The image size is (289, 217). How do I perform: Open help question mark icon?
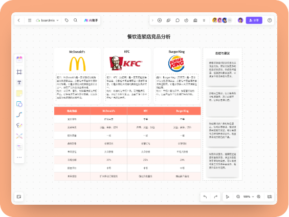tap(270, 20)
